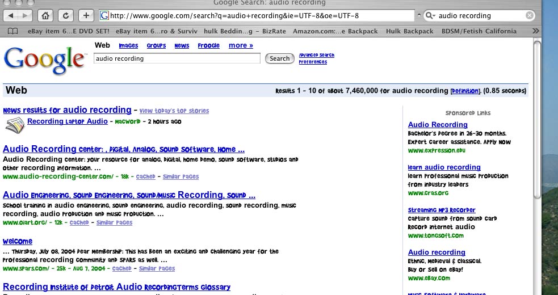The height and width of the screenshot is (295, 558).
Task: Switch to Images search
Action: pyautogui.click(x=128, y=45)
